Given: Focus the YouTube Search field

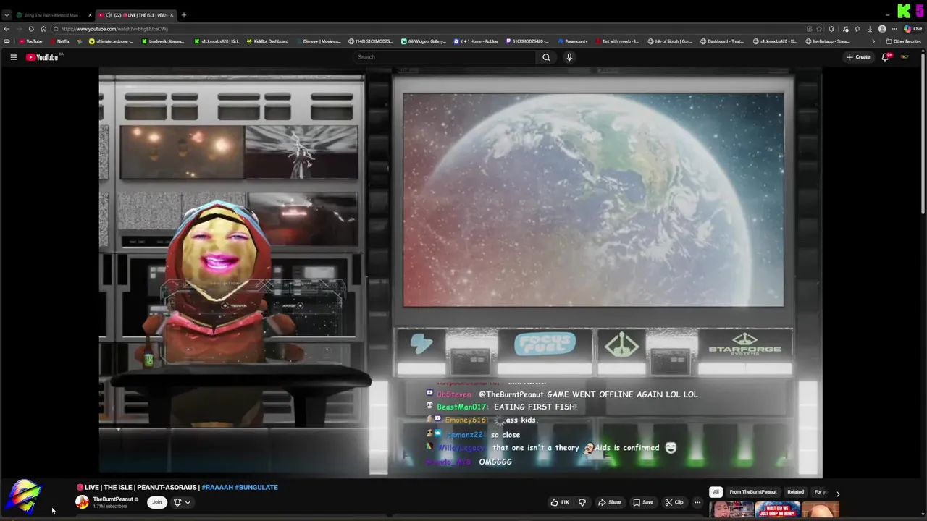Looking at the screenshot, I should click(445, 57).
